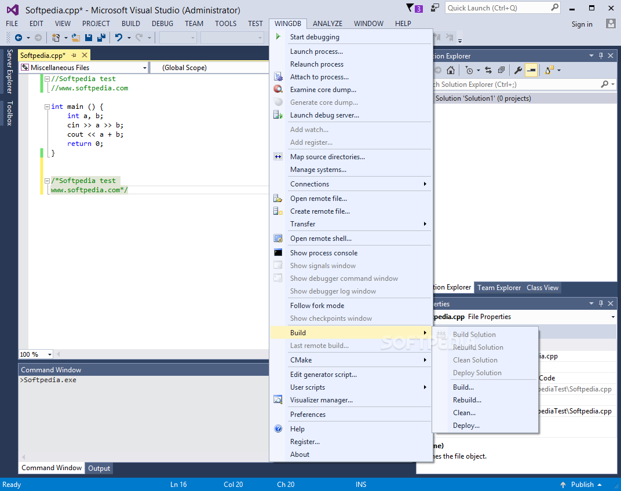Collapse the main() function outline

point(47,107)
